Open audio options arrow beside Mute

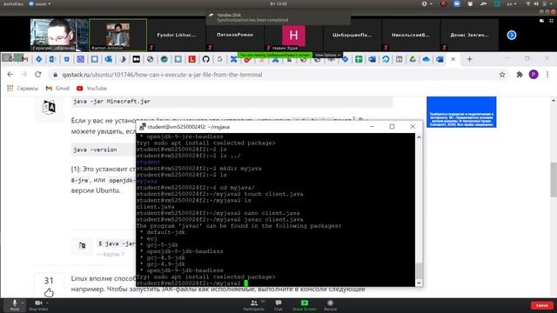point(23,303)
